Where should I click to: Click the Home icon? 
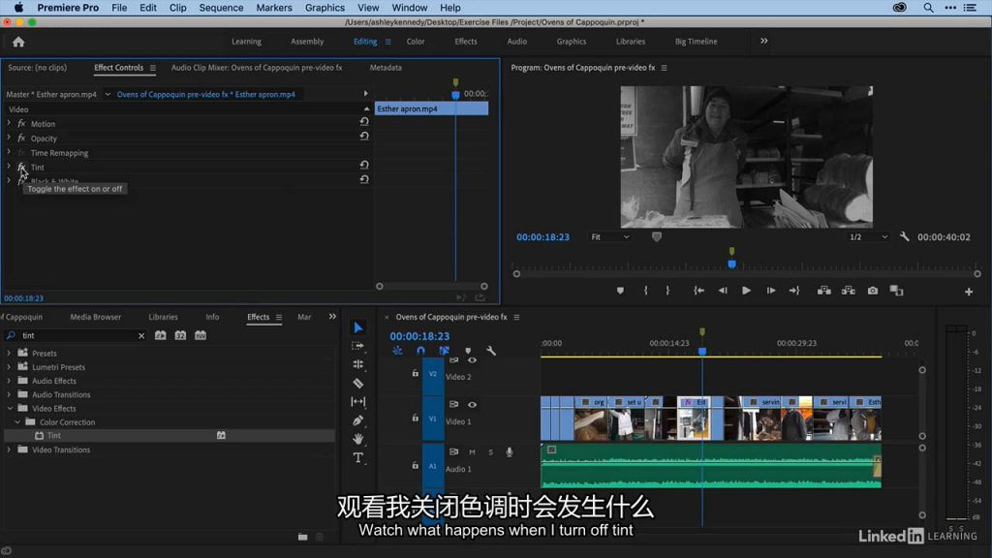[x=18, y=42]
